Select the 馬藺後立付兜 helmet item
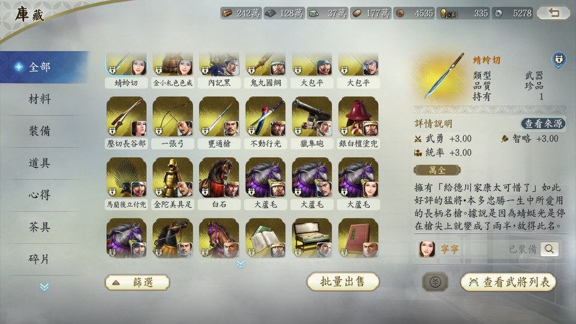The width and height of the screenshot is (576, 324). pos(127,184)
